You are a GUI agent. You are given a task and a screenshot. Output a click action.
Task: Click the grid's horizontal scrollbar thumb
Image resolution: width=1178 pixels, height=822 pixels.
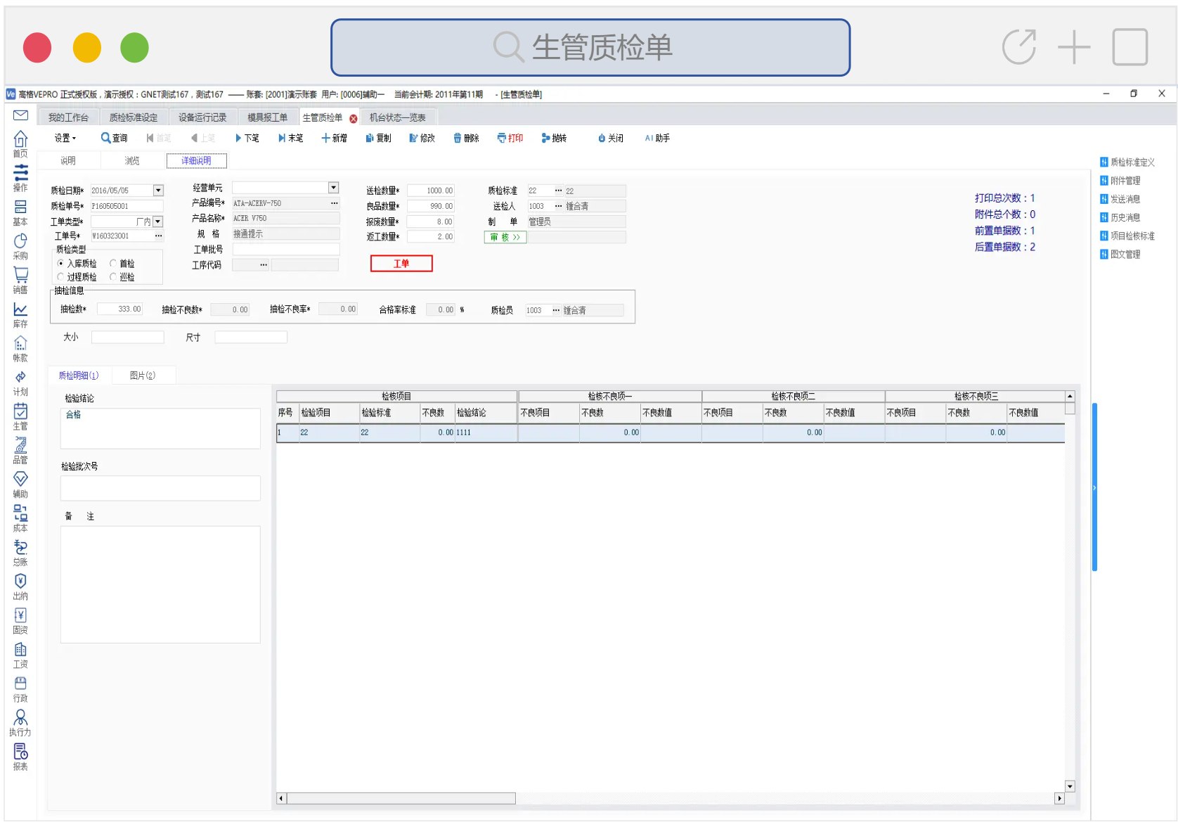click(x=401, y=799)
